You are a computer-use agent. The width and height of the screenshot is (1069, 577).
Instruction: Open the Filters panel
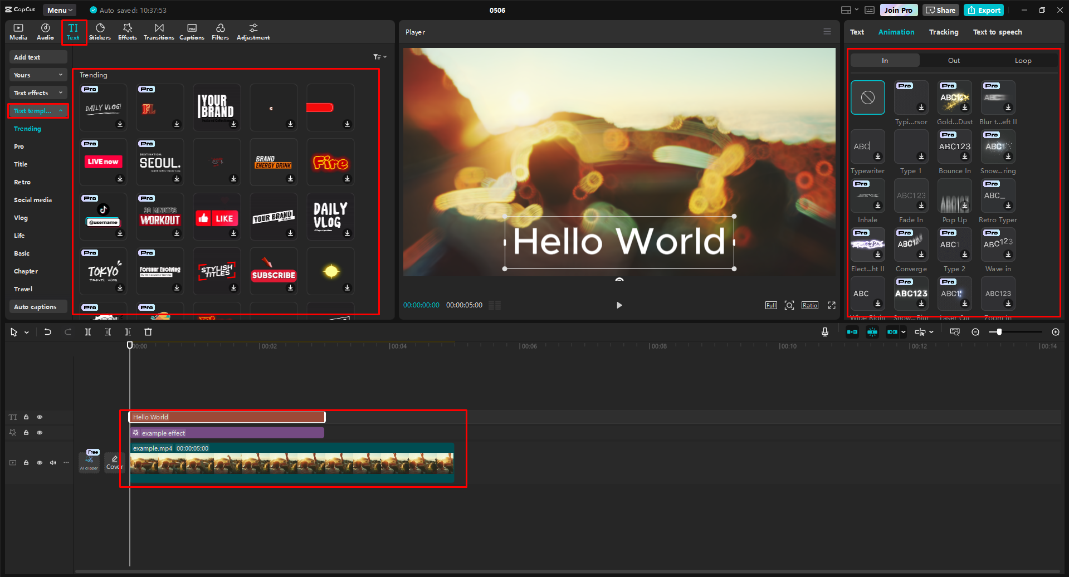click(220, 32)
